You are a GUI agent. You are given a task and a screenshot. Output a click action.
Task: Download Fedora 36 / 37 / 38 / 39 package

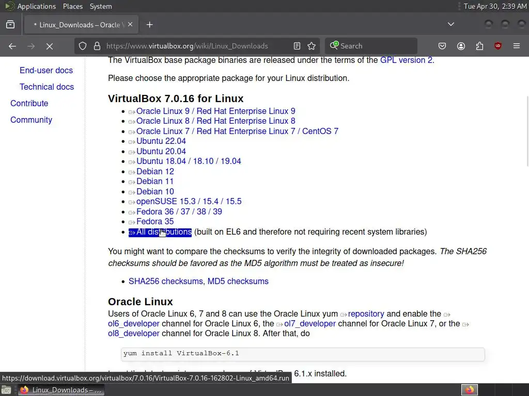click(x=179, y=212)
